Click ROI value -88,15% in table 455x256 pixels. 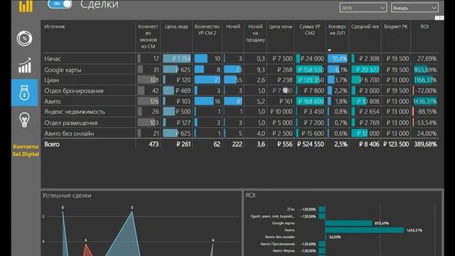click(426, 112)
